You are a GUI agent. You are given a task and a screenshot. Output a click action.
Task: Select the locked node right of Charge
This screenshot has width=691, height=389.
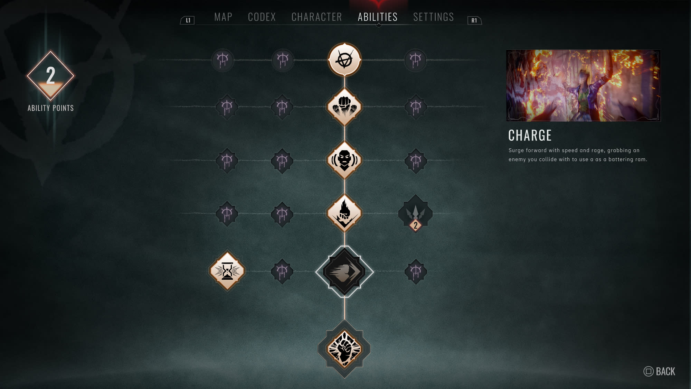pos(416,272)
